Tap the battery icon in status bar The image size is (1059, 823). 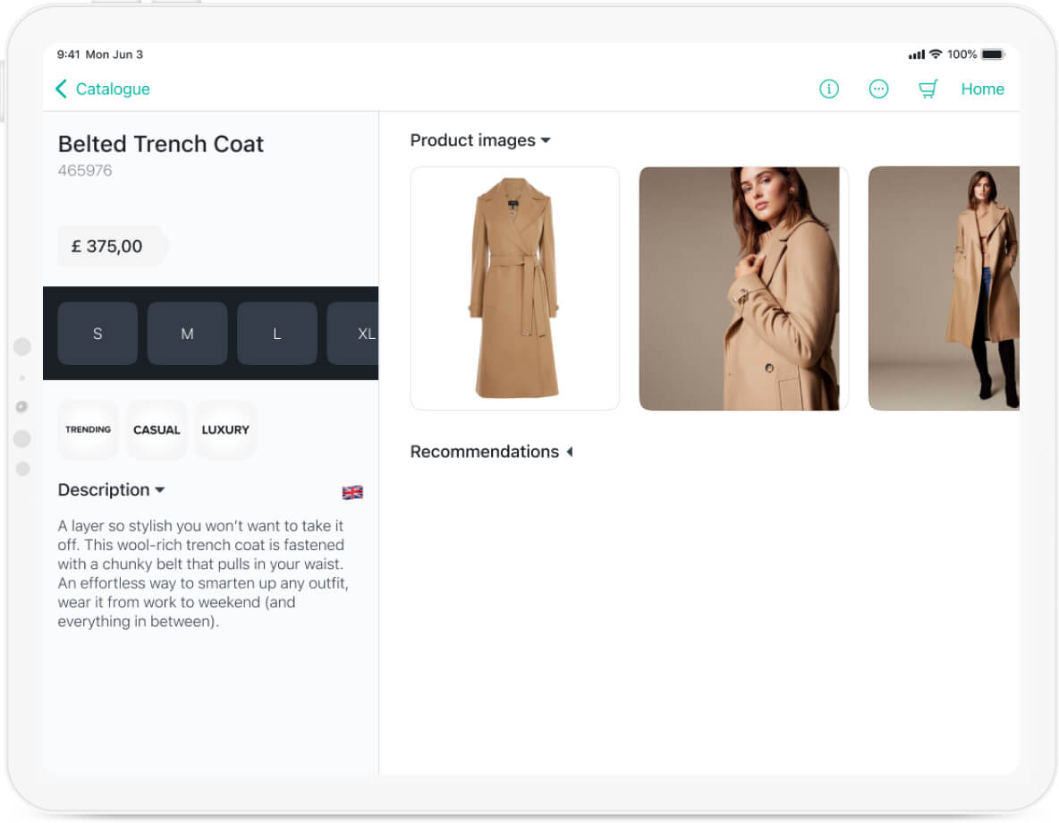click(992, 55)
